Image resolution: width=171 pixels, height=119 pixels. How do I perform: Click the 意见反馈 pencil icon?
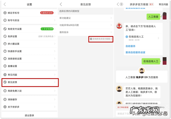[5, 82]
